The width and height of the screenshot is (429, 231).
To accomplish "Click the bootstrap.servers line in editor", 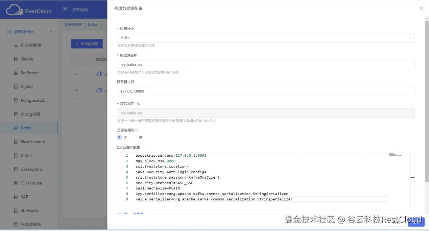I will (171, 156).
